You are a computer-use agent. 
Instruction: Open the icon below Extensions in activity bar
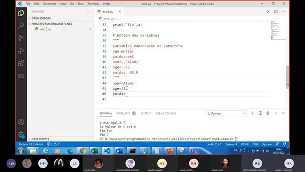click(x=21, y=76)
